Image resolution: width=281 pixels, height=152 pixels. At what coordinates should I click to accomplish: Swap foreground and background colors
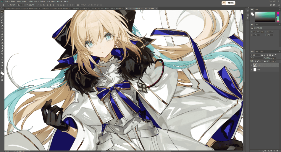point(3,71)
